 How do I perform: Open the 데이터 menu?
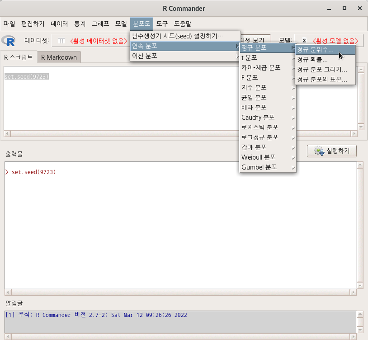click(59, 24)
